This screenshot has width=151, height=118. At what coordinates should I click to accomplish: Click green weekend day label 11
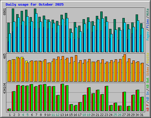click(x=53, y=115)
